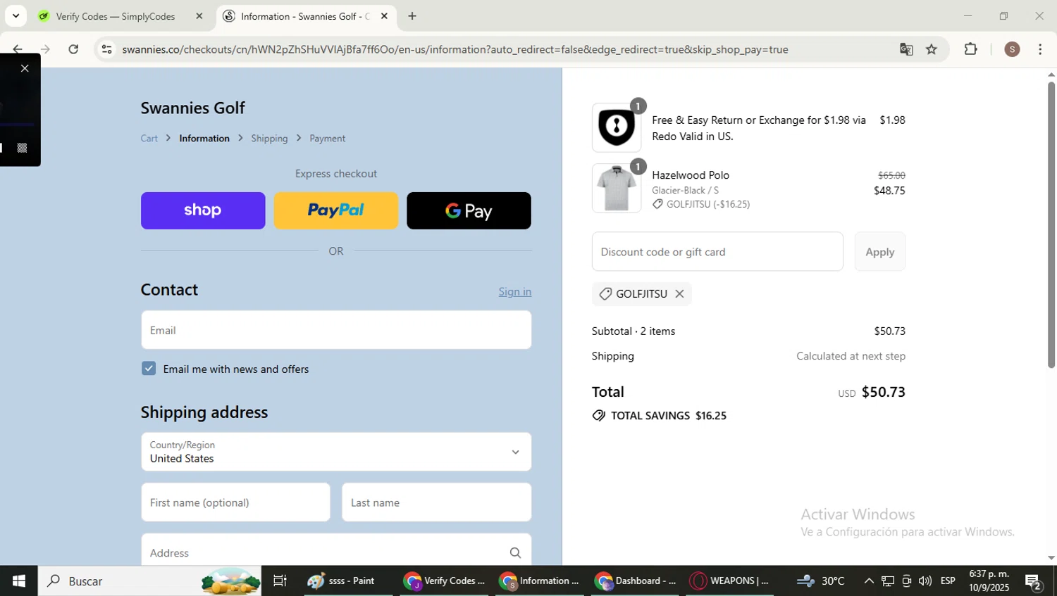This screenshot has height=596, width=1057.
Task: Click the Google Translate icon
Action: [x=906, y=49]
